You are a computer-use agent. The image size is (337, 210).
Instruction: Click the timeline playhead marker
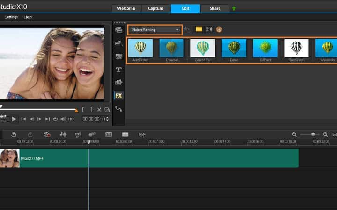89,142
